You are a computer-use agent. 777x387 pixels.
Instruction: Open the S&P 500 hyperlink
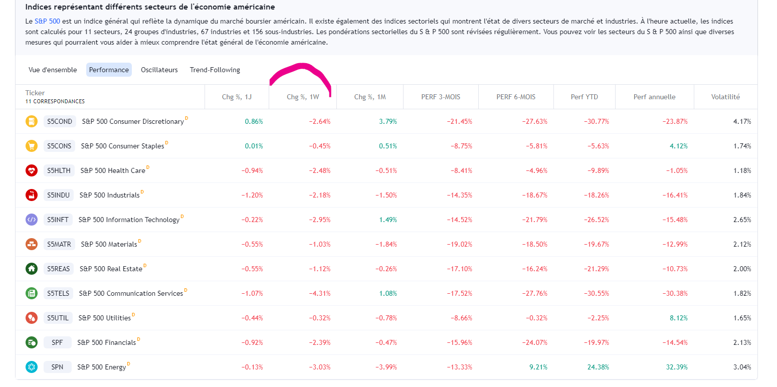pos(47,22)
